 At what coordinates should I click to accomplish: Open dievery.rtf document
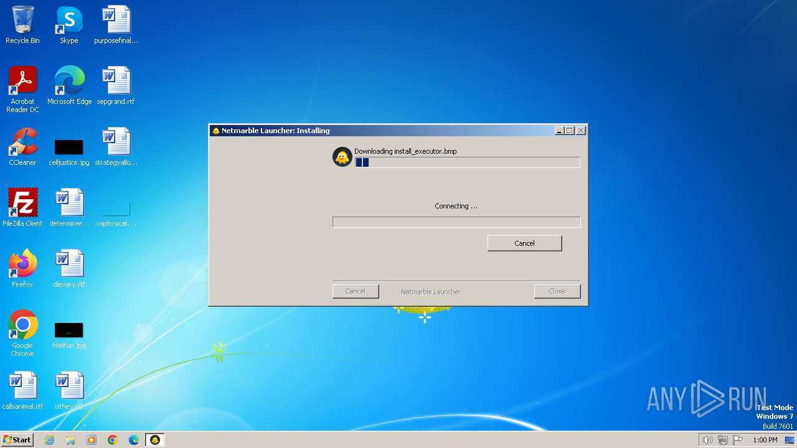69,269
